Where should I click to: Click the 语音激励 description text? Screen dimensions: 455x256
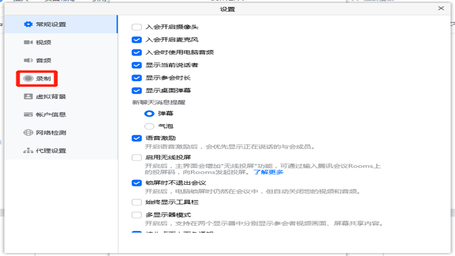[x=230, y=147]
